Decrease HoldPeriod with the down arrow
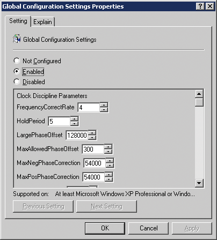Screen dimensions: 217x240 [x=74, y=124]
